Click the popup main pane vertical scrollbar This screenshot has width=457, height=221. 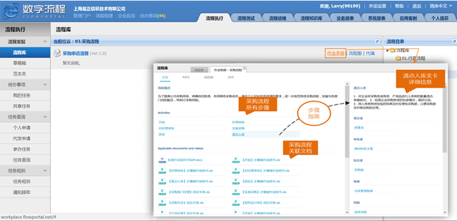tap(347, 121)
